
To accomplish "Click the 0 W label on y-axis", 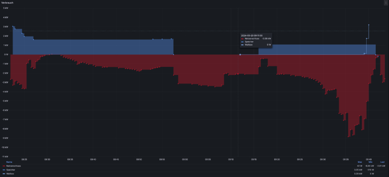I will click(6, 54).
